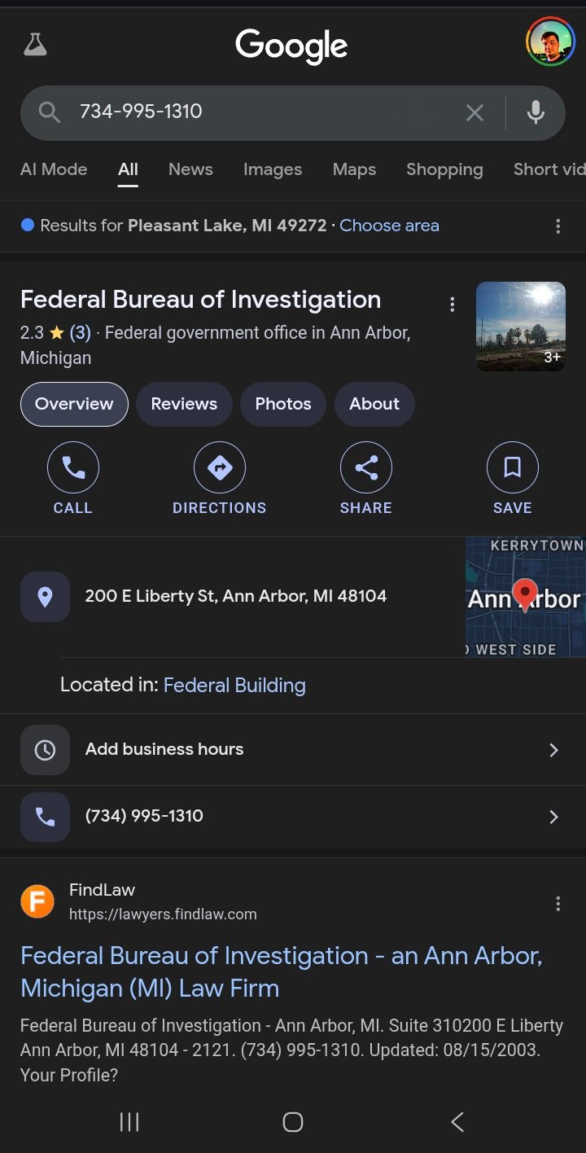The width and height of the screenshot is (586, 1153).
Task: Open the Ann Arbor map thumbnail
Action: click(x=526, y=597)
